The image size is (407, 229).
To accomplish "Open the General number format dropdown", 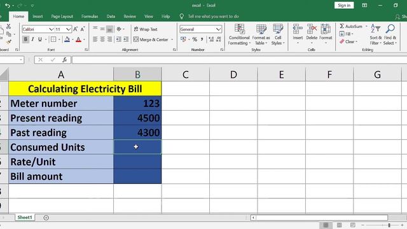I will click(x=218, y=29).
